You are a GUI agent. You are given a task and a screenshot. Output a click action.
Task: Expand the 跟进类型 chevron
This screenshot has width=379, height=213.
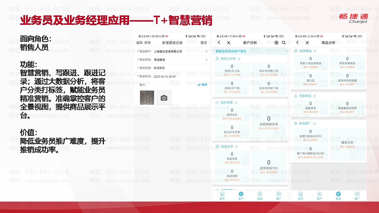206,60
